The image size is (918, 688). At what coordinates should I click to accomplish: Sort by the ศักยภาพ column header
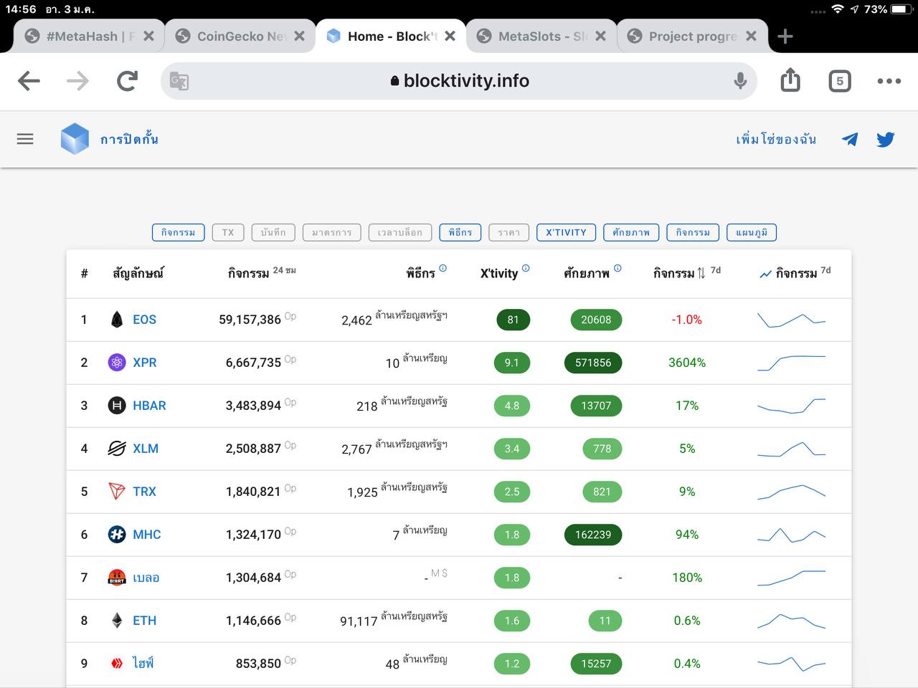coord(587,273)
